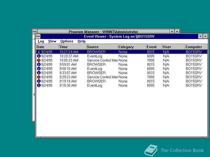Click the User column header
Screen dimensions: 210x157
coord(174,47)
